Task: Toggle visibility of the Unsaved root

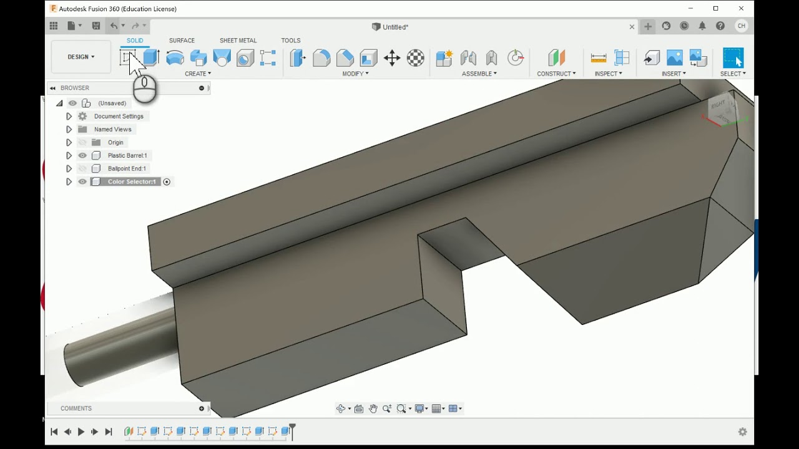Action: click(72, 103)
